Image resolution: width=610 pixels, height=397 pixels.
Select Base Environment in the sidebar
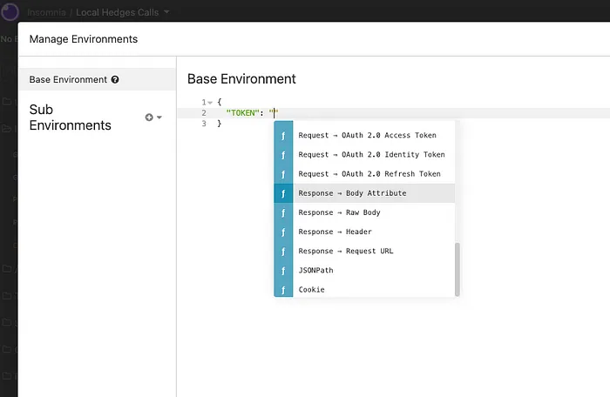[68, 79]
